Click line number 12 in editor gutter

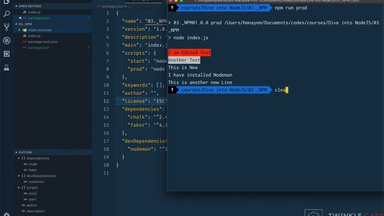pos(106,101)
